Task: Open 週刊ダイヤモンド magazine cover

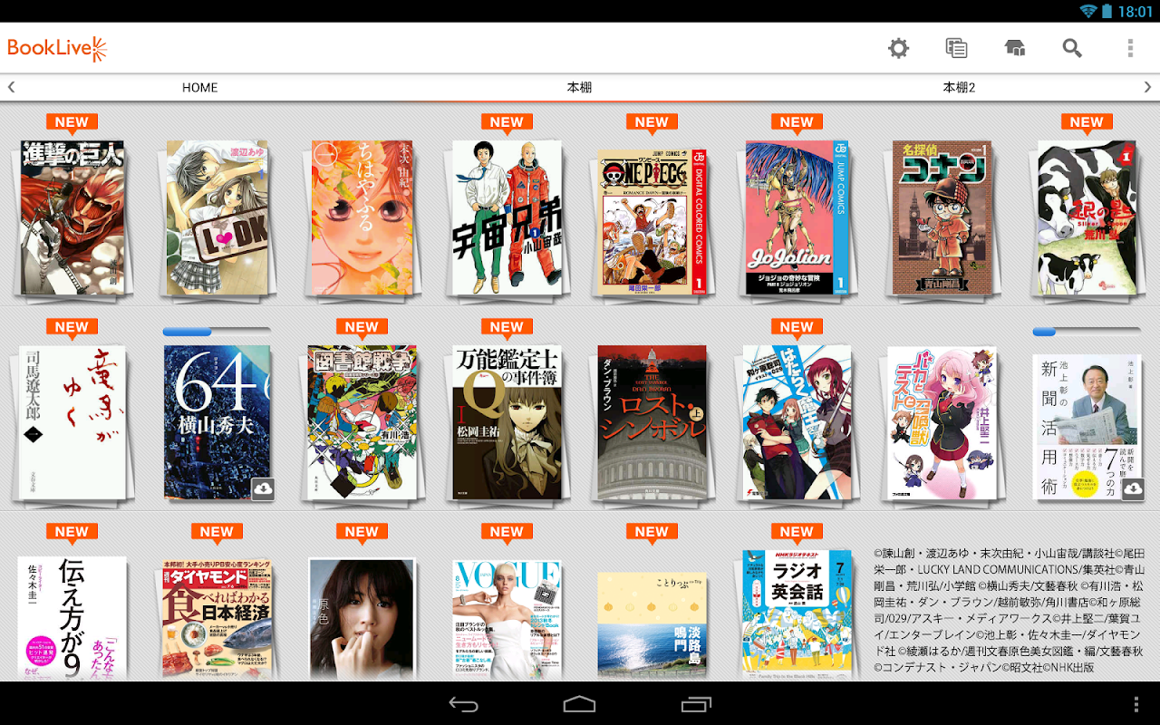Action: pos(217,621)
